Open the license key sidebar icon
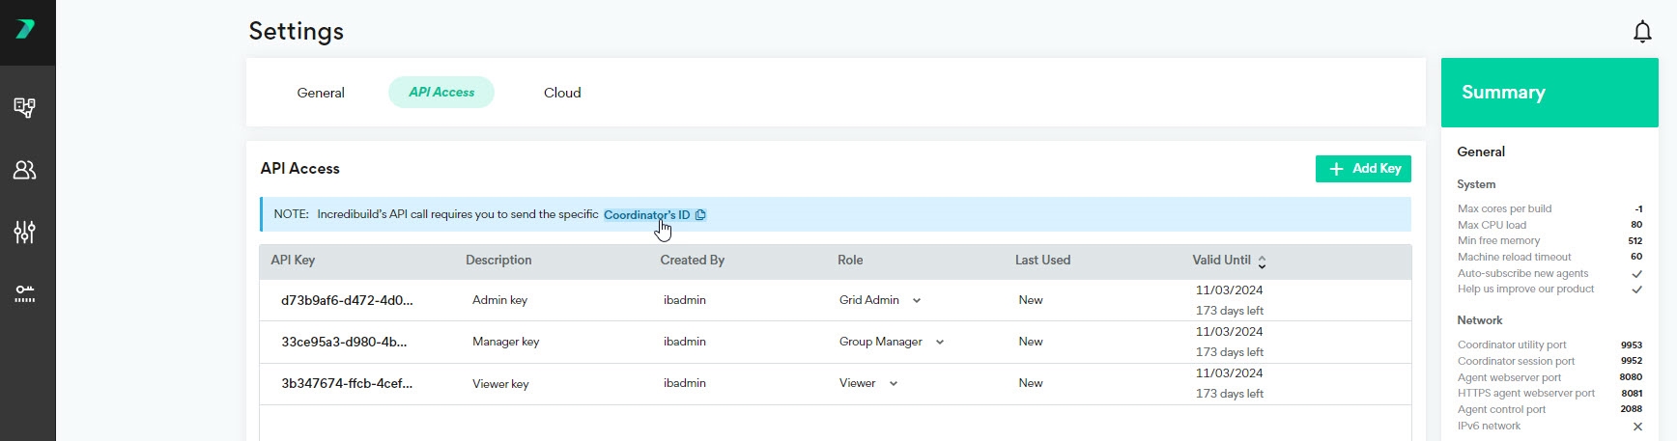This screenshot has width=1677, height=441. (x=25, y=294)
